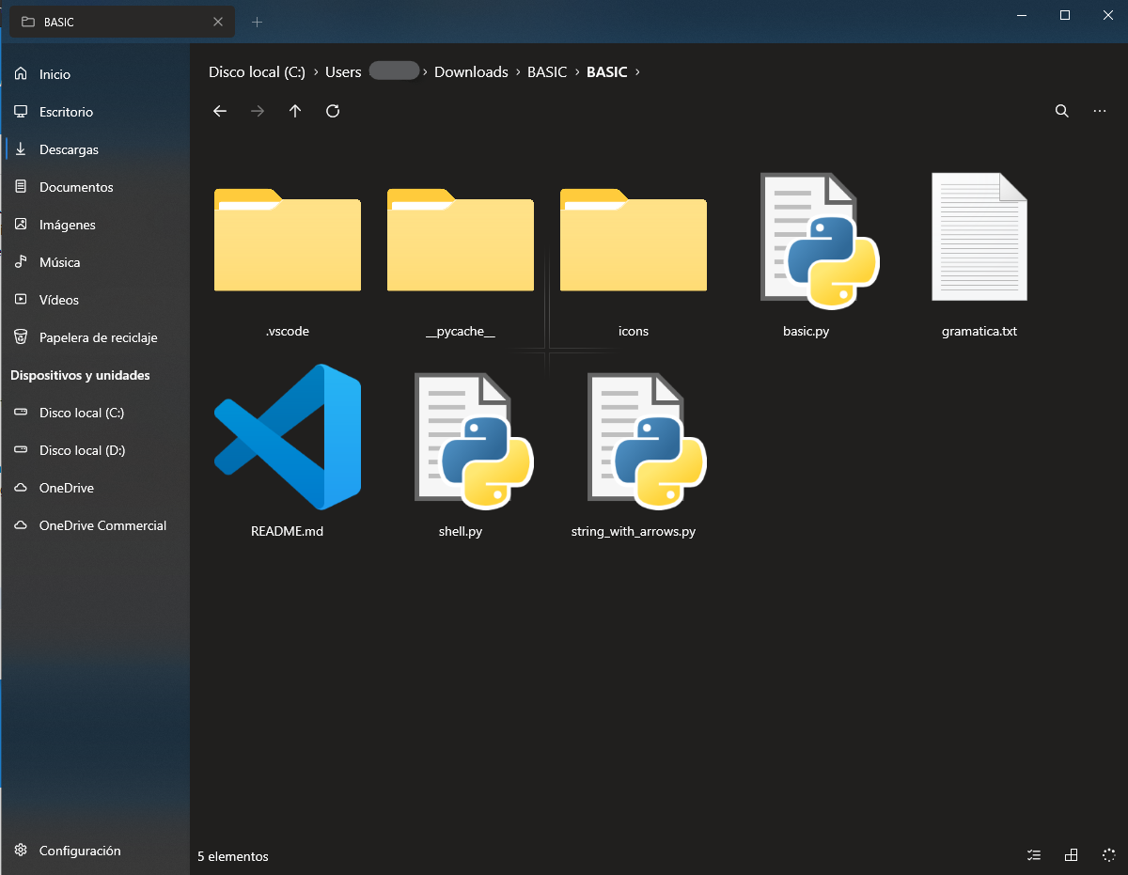Image resolution: width=1128 pixels, height=875 pixels.
Task: Select the shell.py Python file icon
Action: tap(473, 440)
